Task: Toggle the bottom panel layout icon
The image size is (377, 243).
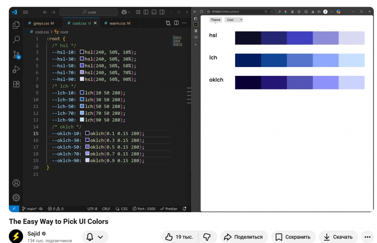Action: (154, 12)
